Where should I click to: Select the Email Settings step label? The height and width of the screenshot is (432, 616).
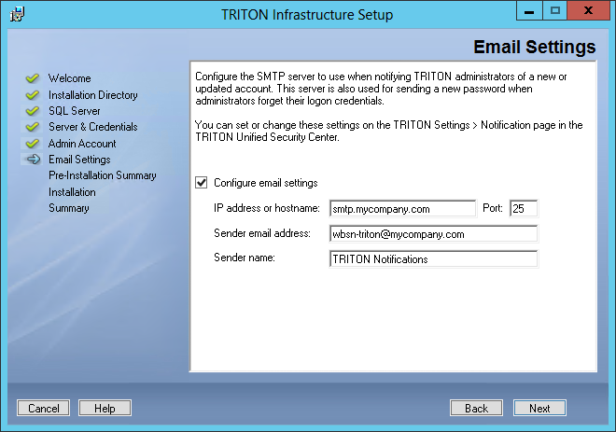(x=79, y=160)
